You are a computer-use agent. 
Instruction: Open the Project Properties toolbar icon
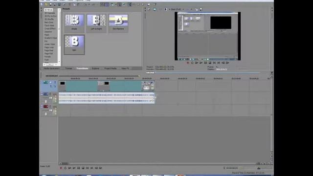[x=64, y=4]
